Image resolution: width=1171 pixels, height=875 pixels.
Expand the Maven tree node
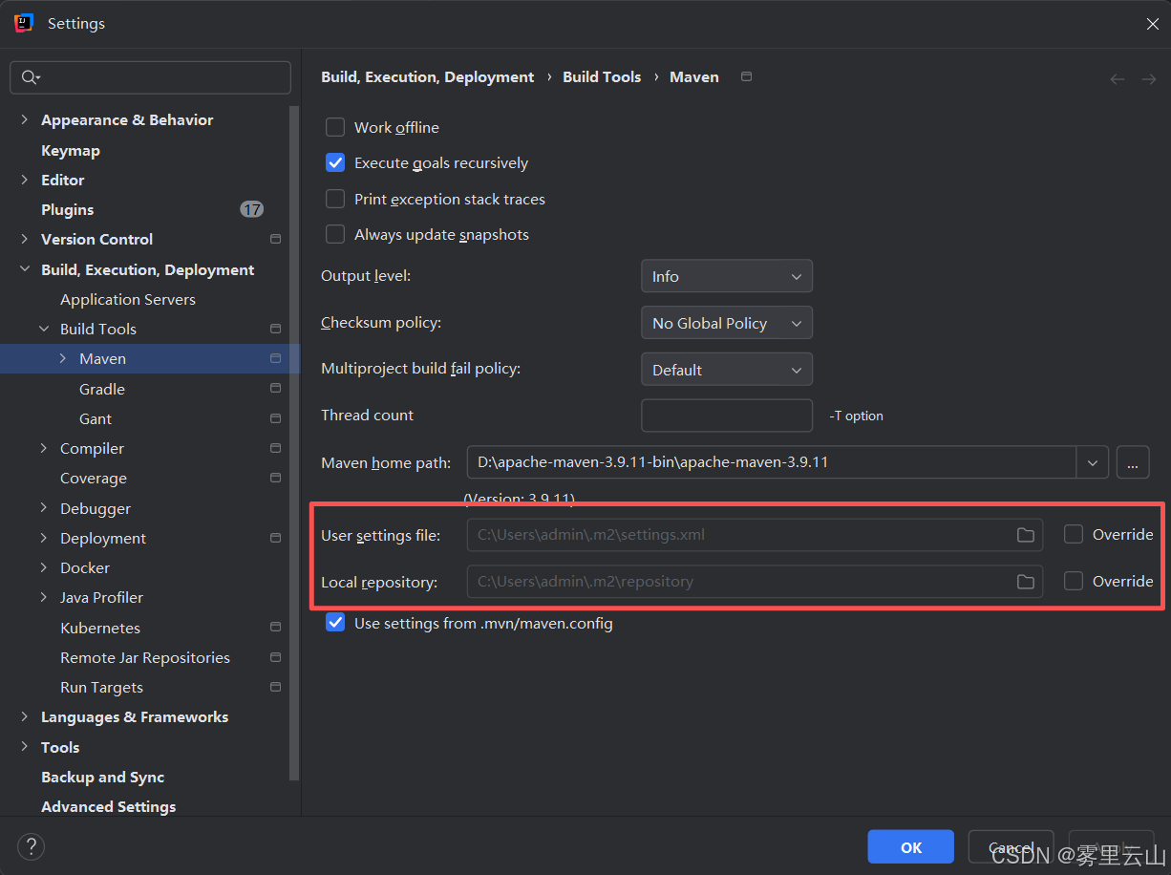[63, 358]
